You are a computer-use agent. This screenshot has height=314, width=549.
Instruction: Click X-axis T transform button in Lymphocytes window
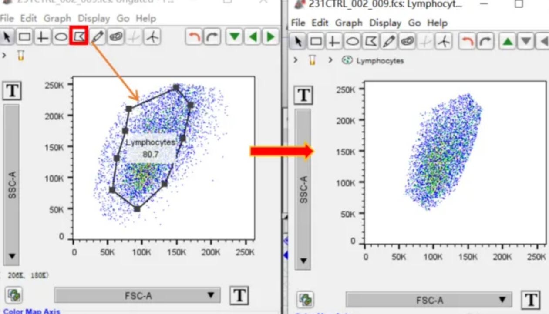(x=530, y=300)
